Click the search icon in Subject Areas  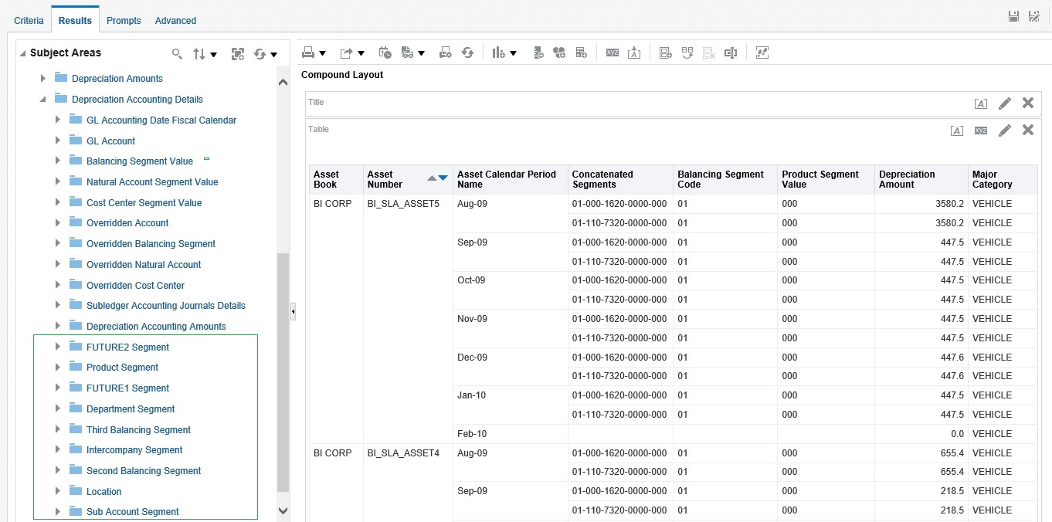177,53
